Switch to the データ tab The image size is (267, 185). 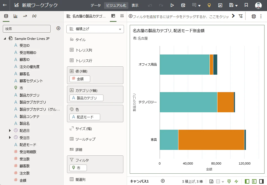pyautogui.click(x=95, y=6)
